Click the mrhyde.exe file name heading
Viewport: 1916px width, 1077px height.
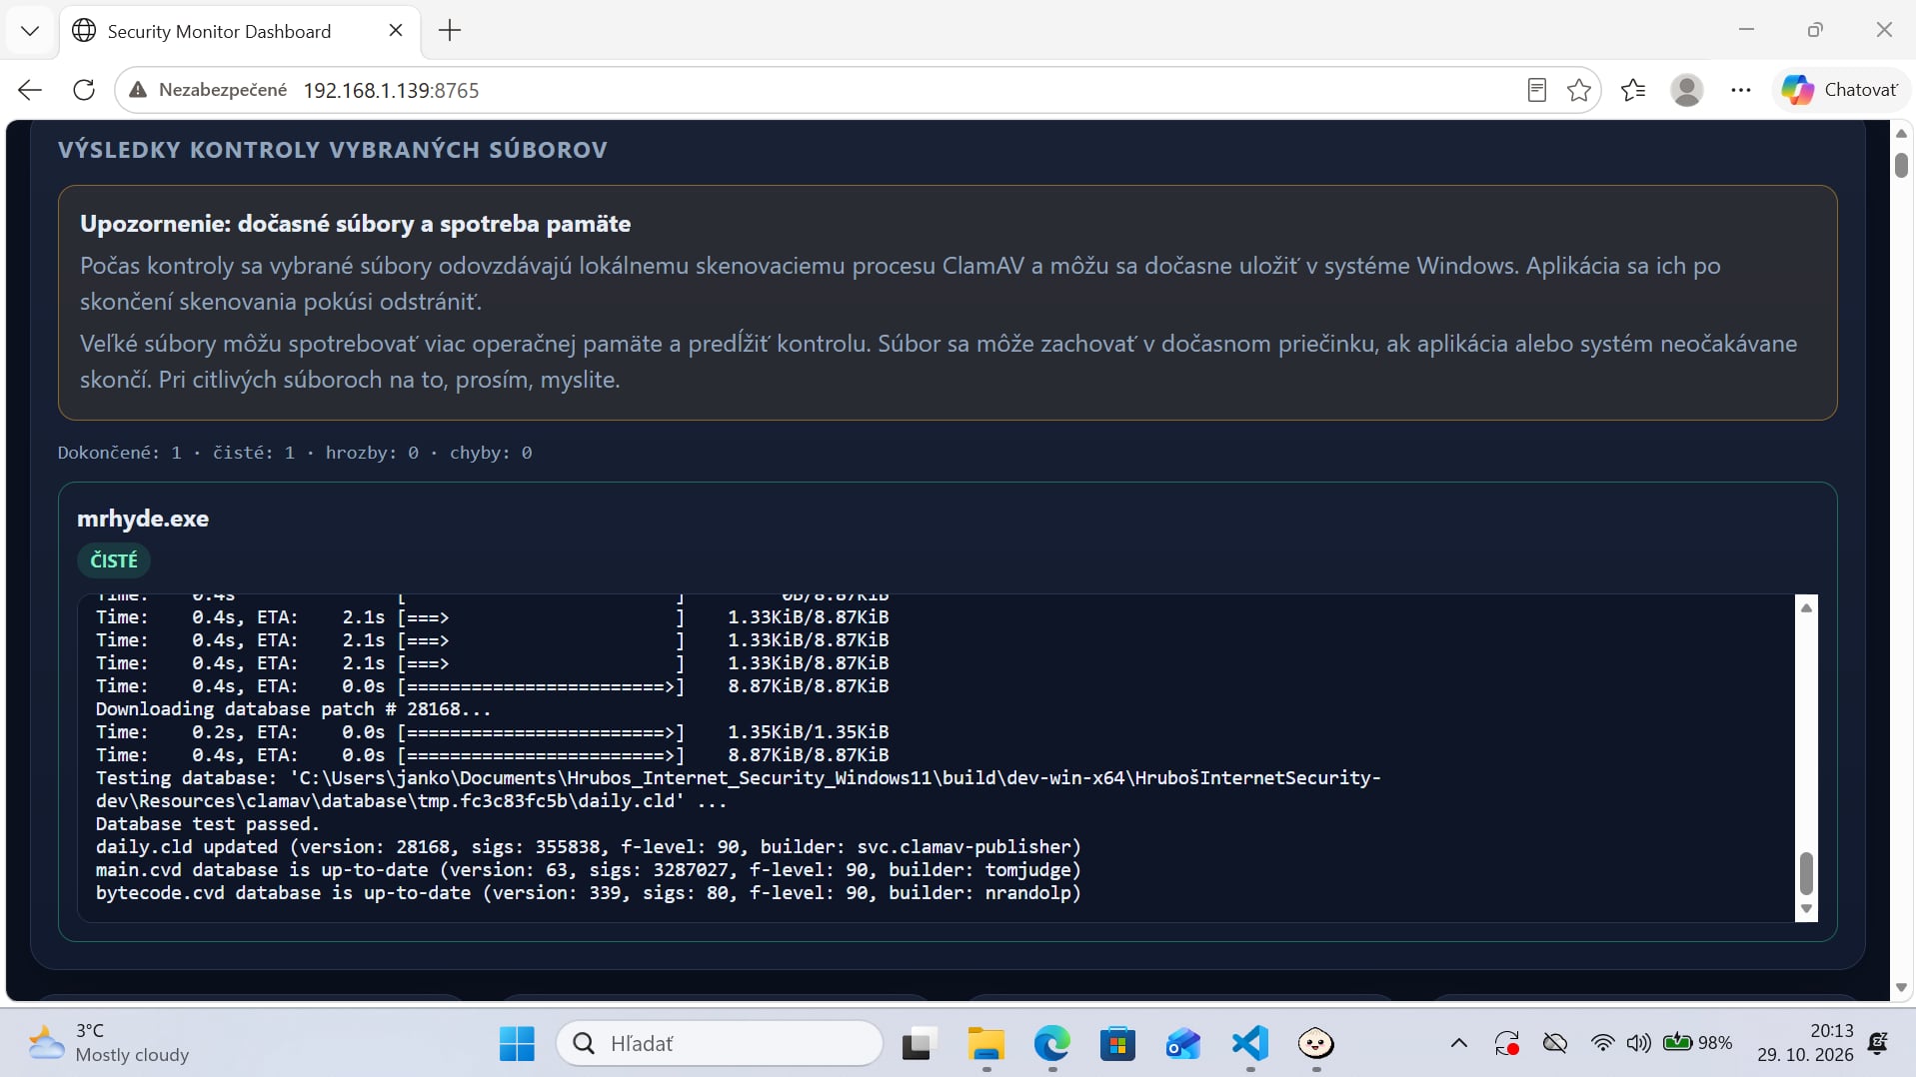click(143, 519)
